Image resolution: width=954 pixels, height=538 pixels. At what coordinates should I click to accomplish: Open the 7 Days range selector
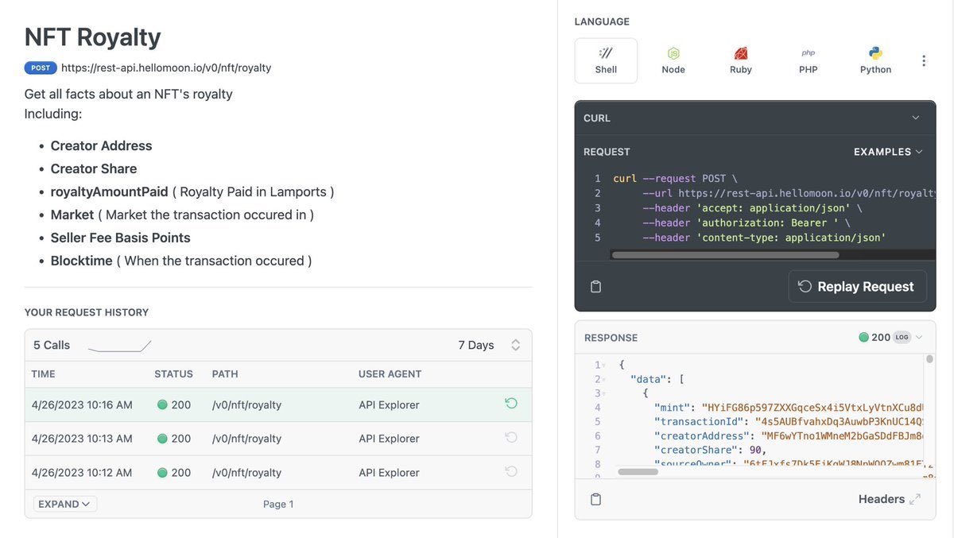point(489,345)
